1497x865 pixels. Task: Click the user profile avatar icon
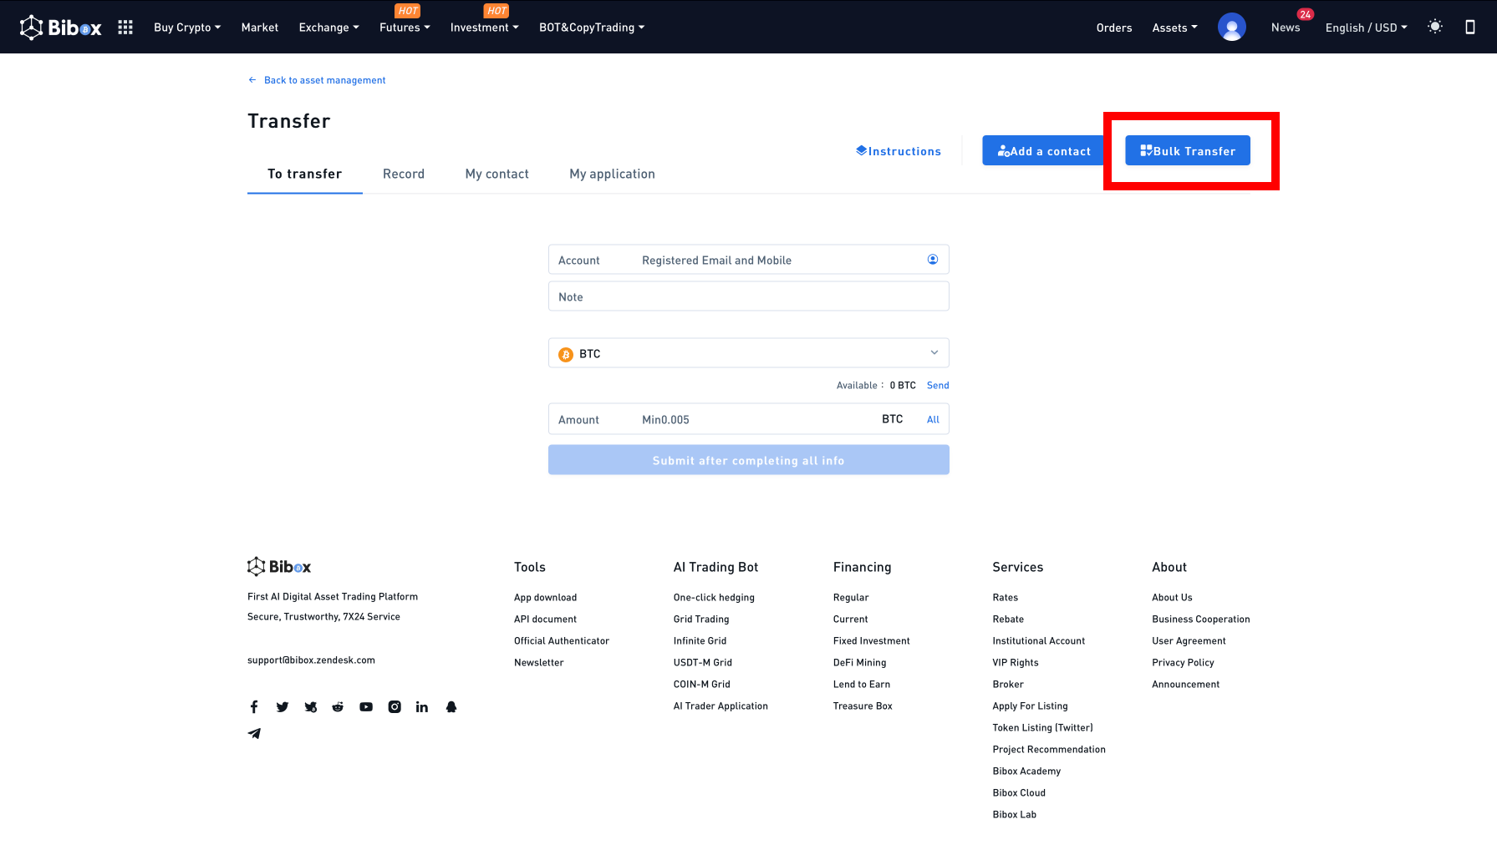pos(1231,28)
